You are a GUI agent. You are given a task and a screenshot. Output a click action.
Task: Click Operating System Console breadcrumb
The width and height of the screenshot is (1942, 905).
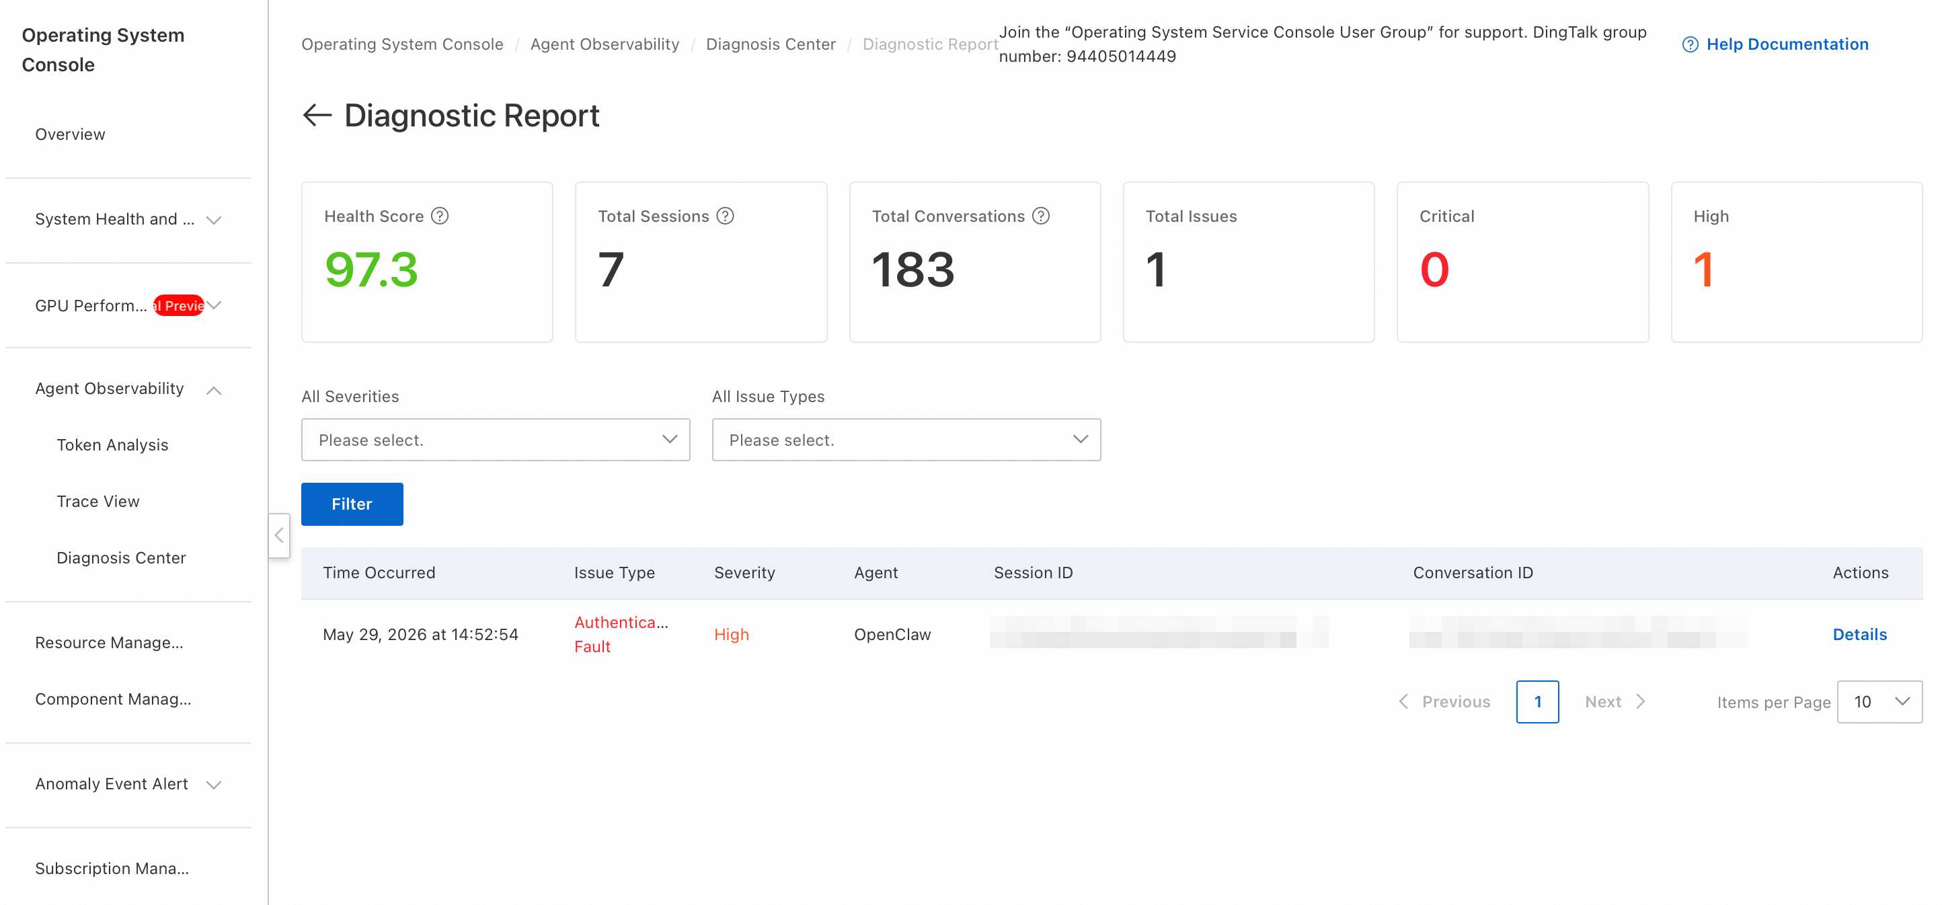coord(402,44)
